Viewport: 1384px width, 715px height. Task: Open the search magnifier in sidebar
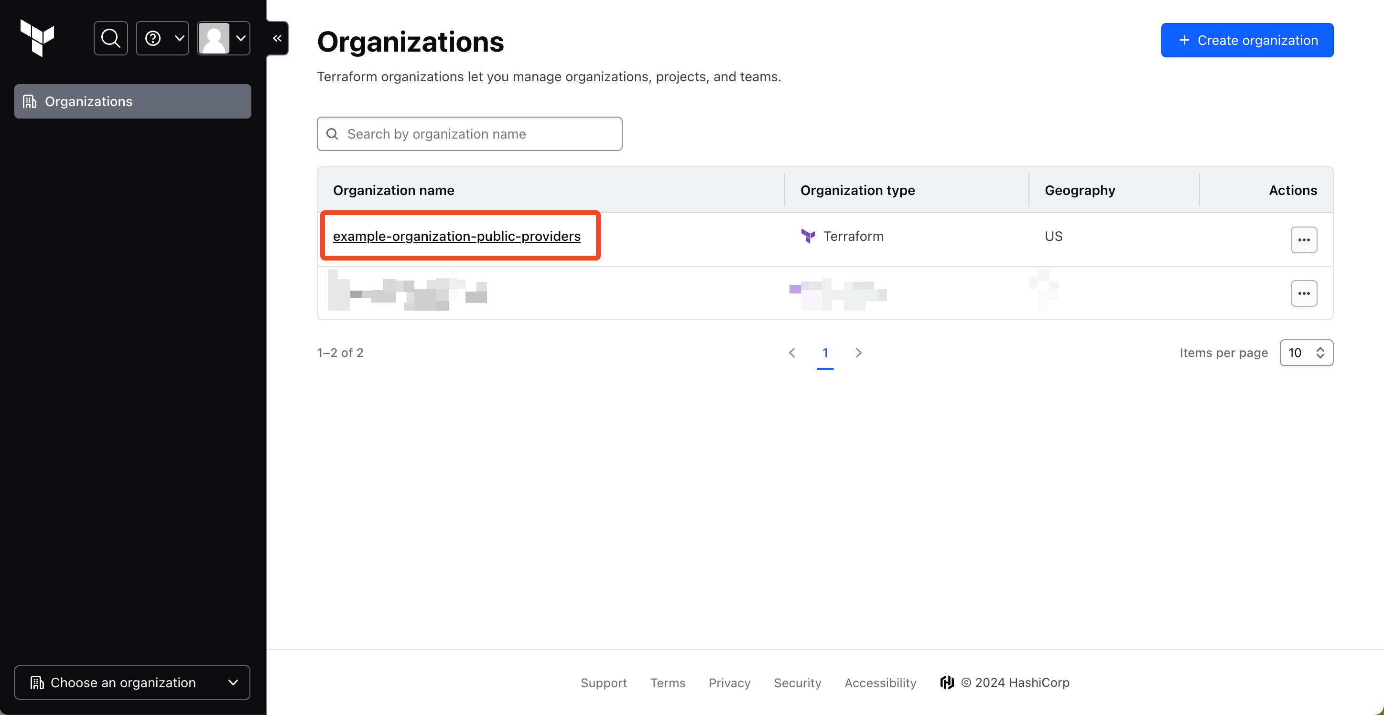pyautogui.click(x=111, y=38)
